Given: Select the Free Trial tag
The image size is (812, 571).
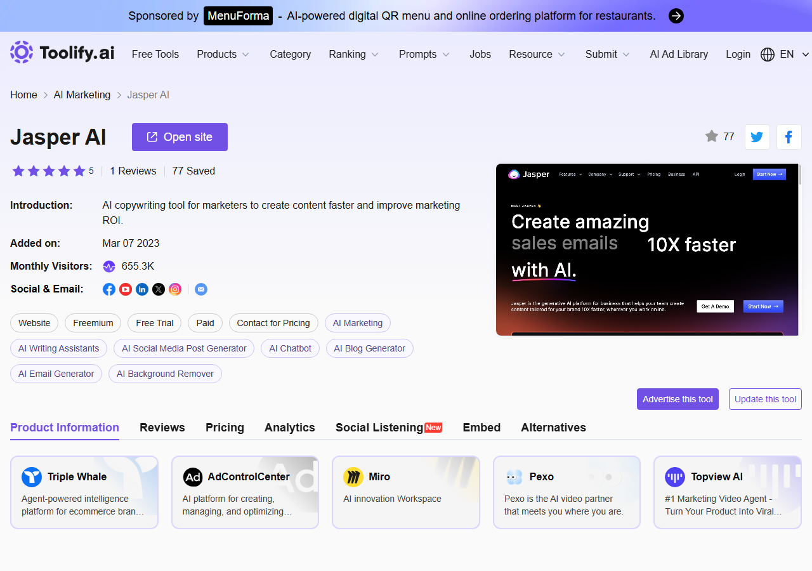Looking at the screenshot, I should click(155, 323).
